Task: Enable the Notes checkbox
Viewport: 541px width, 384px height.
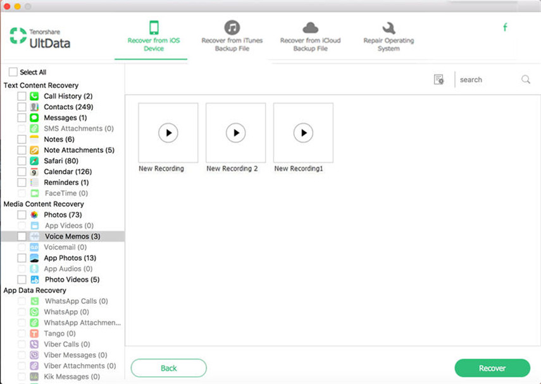Action: point(22,139)
